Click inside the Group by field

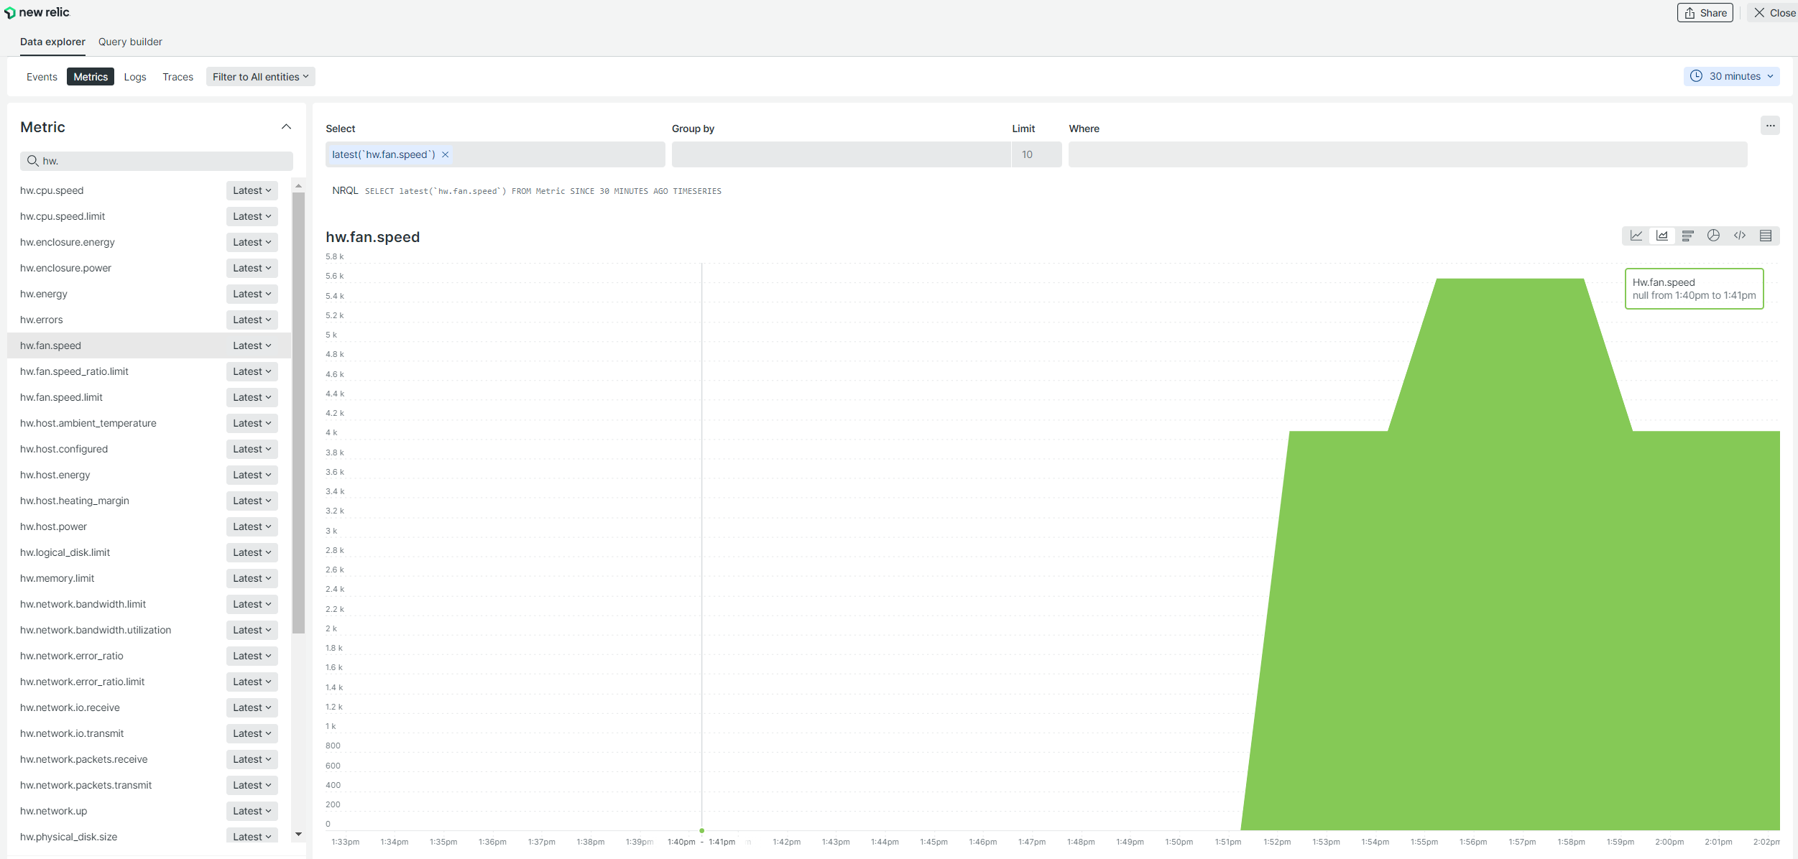pos(841,154)
